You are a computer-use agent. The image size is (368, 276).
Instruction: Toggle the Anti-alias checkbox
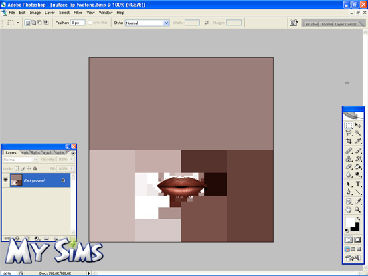pyautogui.click(x=90, y=23)
